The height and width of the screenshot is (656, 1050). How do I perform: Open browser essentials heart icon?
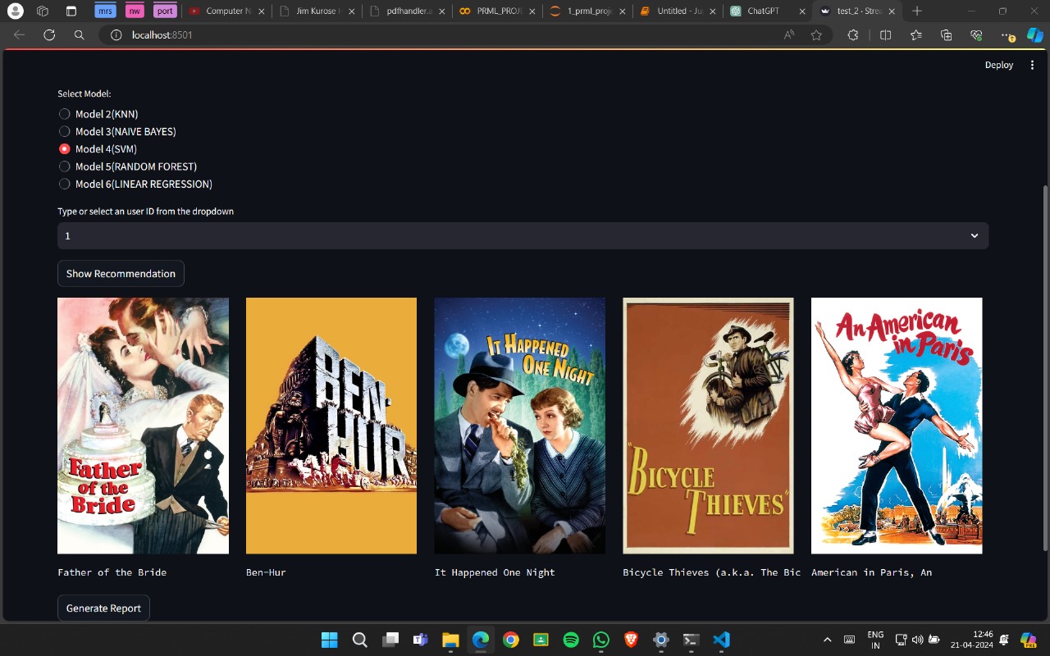[976, 35]
